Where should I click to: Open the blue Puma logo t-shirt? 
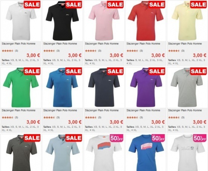pos(146,153)
